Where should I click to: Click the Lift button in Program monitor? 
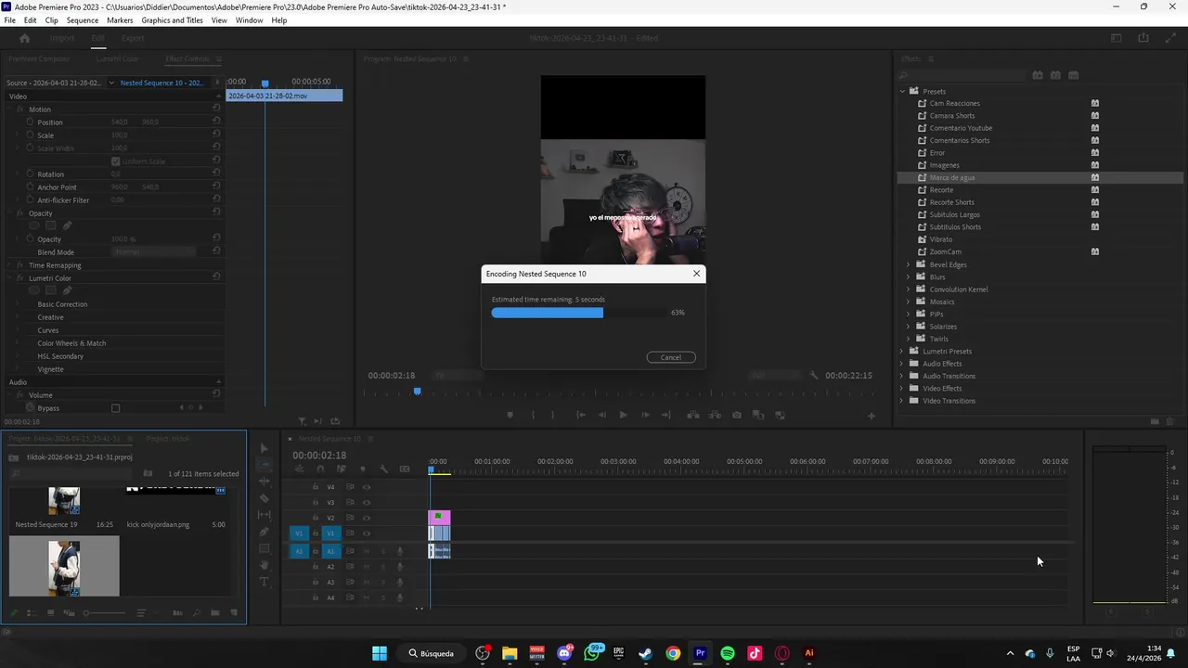point(691,415)
